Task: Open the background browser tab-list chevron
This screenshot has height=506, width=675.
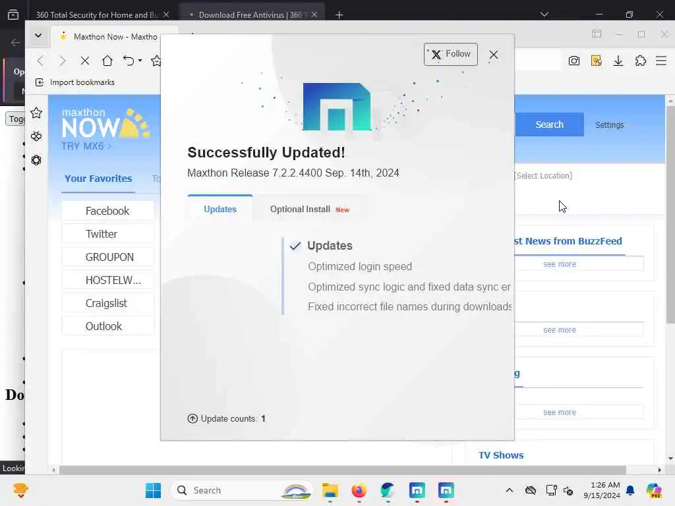Action: coord(544,14)
